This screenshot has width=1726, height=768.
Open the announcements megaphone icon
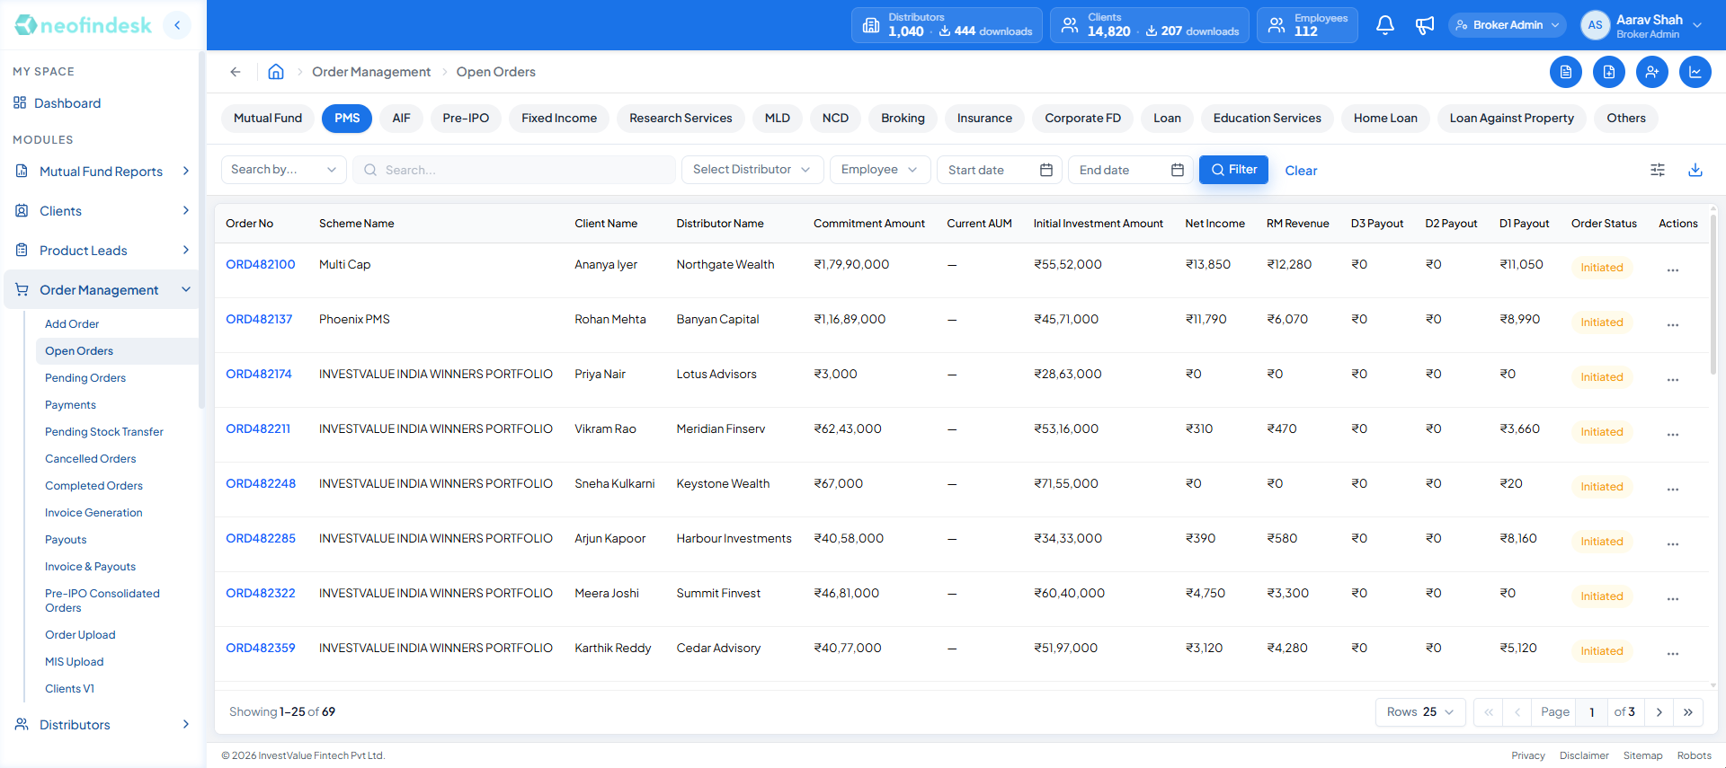point(1425,25)
